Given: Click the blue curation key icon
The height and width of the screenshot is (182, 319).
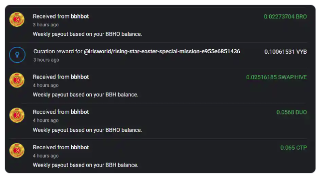Looking at the screenshot, I should tap(17, 55).
